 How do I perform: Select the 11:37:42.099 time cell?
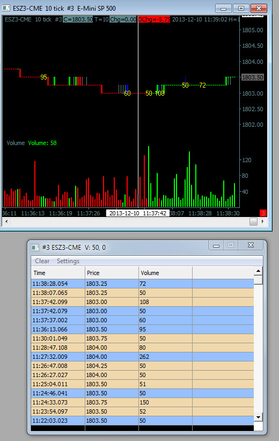coord(58,302)
